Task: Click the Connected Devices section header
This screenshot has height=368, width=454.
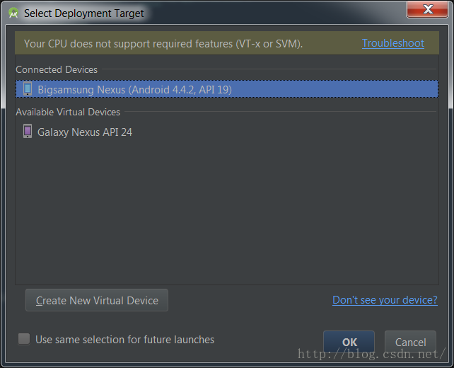Action: (x=57, y=69)
